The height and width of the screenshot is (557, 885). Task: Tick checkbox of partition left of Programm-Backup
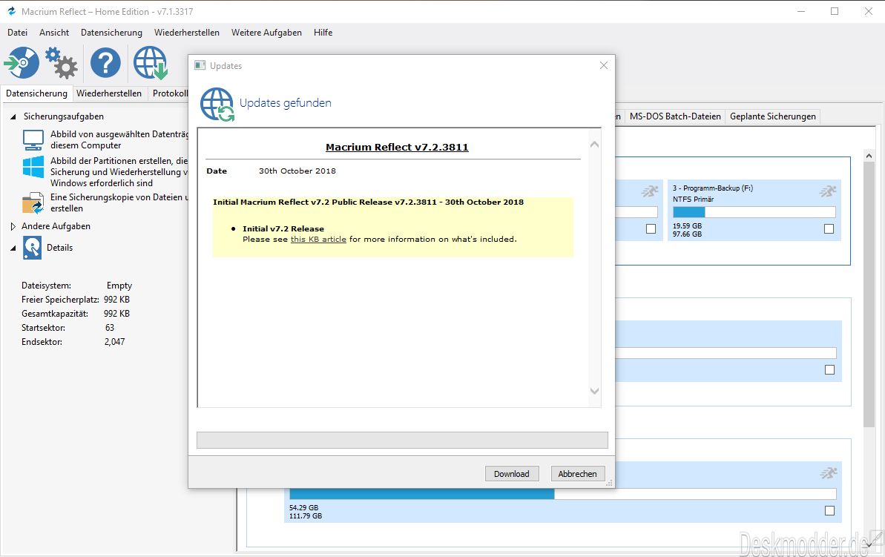(651, 228)
